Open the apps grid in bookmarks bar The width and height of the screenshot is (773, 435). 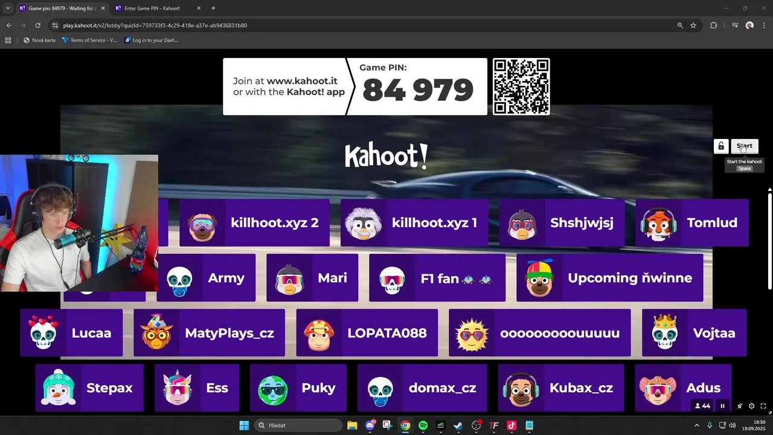pyautogui.click(x=8, y=40)
